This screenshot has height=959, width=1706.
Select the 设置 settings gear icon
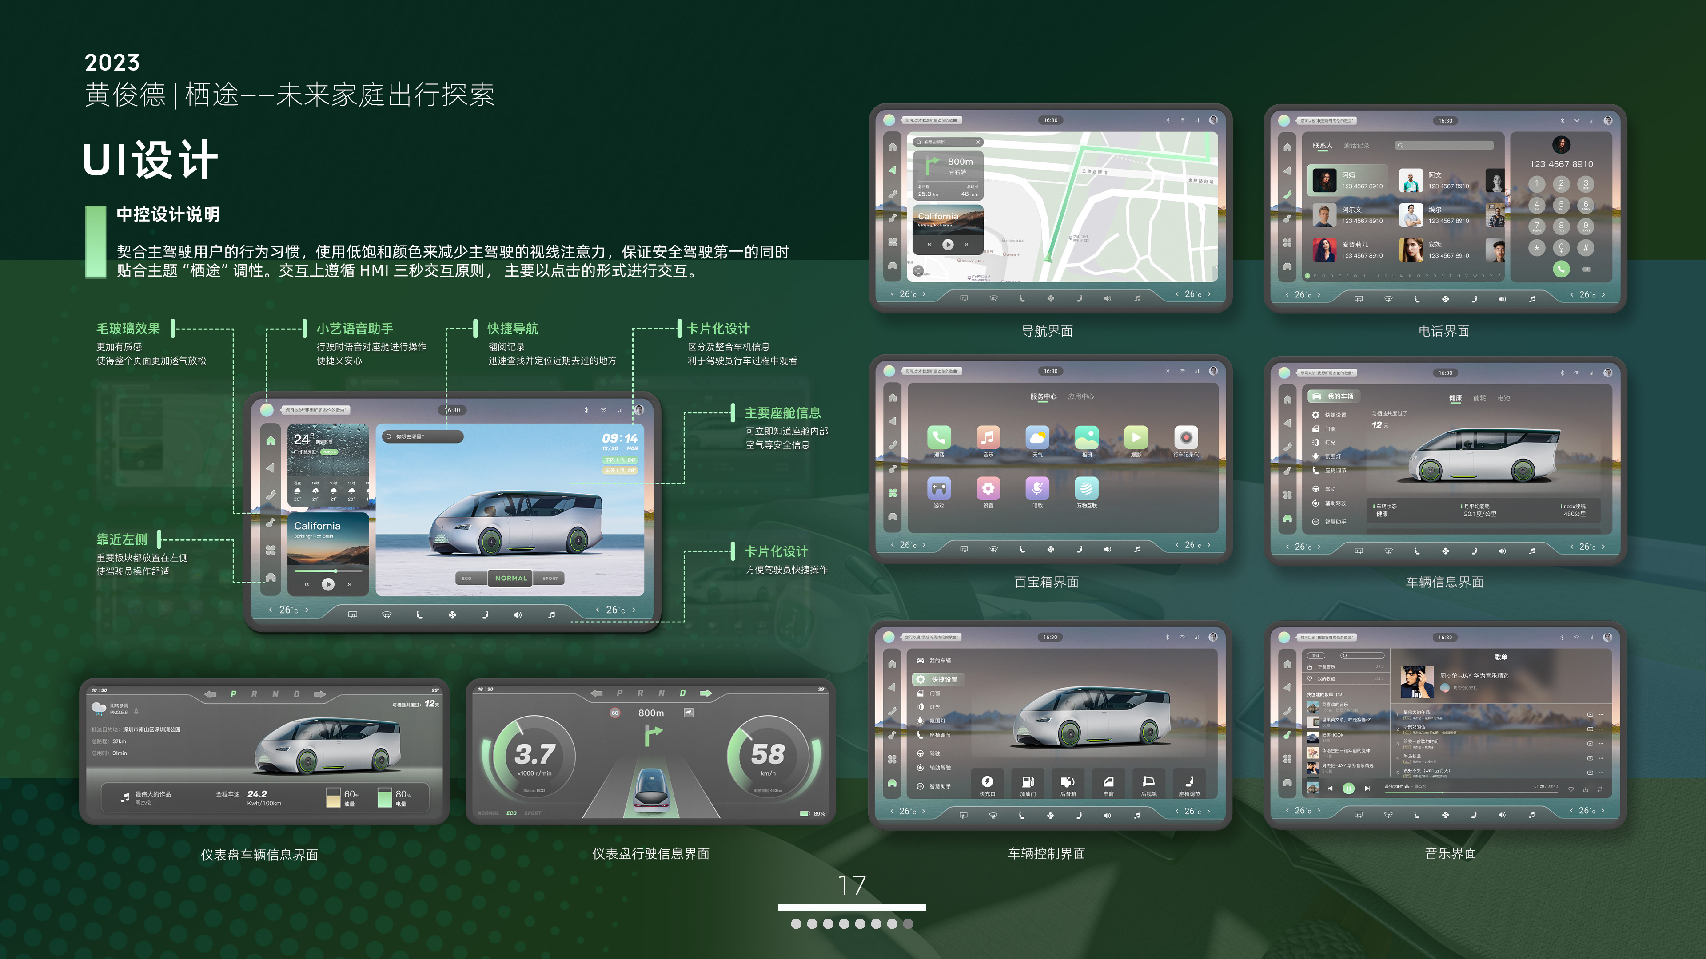(989, 489)
